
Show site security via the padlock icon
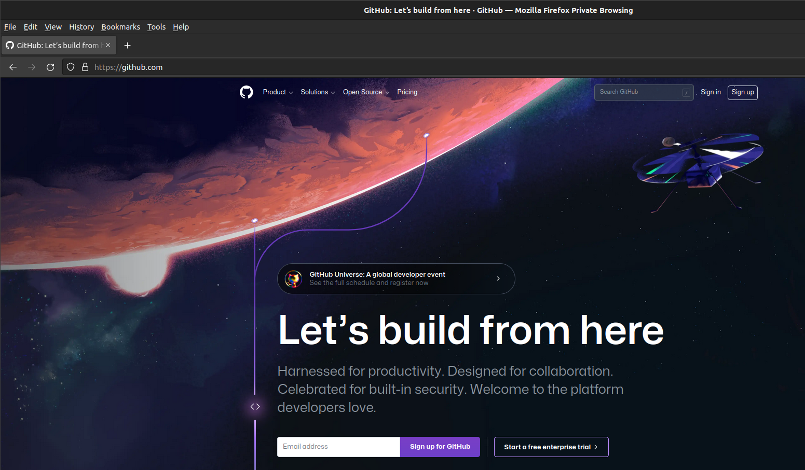point(85,67)
